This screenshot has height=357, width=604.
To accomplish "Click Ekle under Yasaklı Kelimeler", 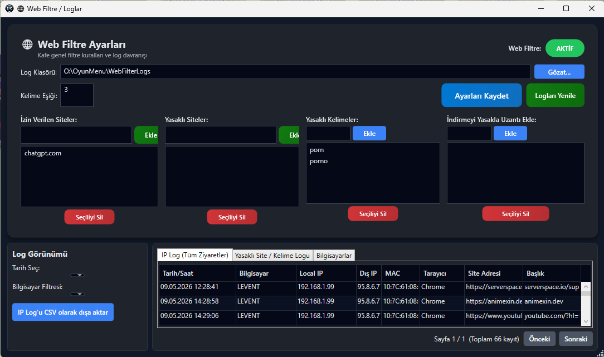I will point(369,133).
